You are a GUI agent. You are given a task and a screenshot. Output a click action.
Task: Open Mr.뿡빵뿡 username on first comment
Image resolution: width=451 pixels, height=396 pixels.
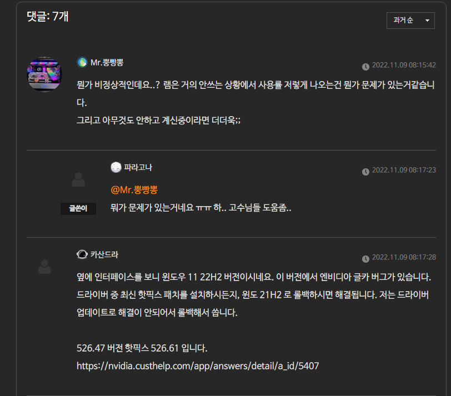(107, 62)
